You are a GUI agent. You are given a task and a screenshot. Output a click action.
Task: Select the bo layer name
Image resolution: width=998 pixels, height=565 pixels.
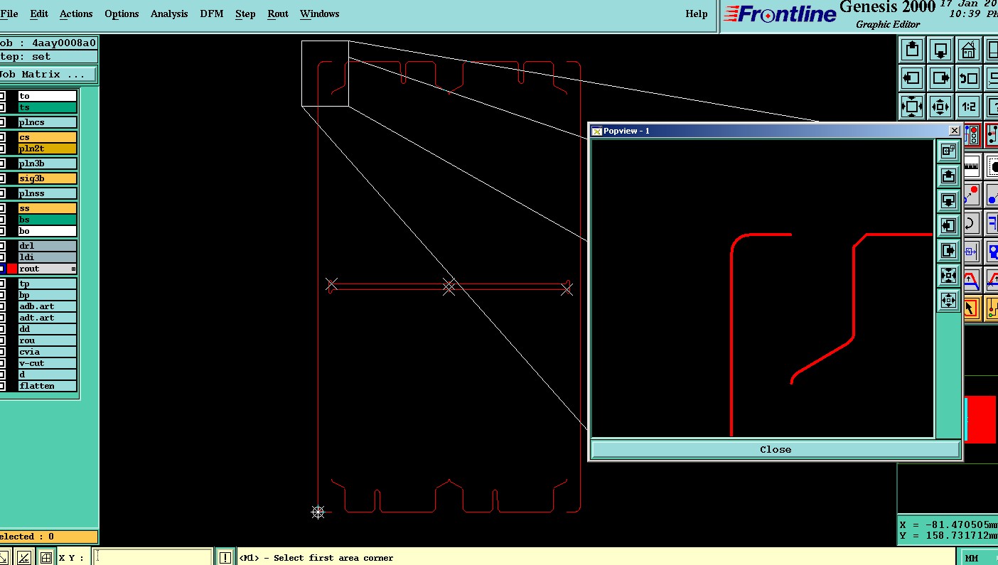pyautogui.click(x=47, y=231)
